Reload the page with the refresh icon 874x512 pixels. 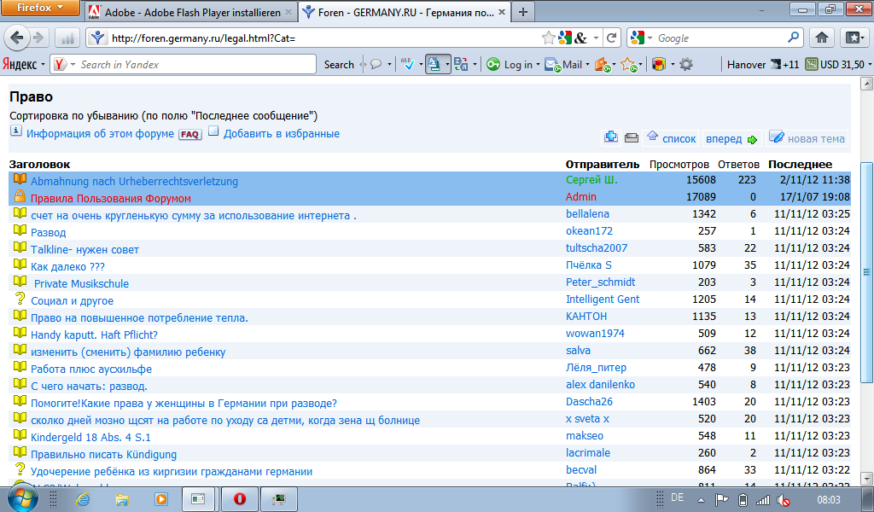click(611, 38)
